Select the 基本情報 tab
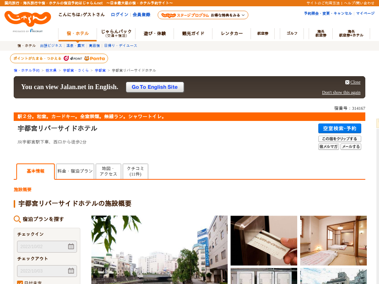The image size is (379, 284). (36, 171)
